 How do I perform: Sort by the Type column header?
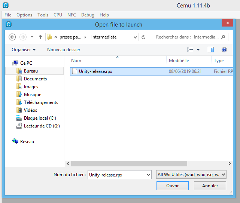coord(219,61)
